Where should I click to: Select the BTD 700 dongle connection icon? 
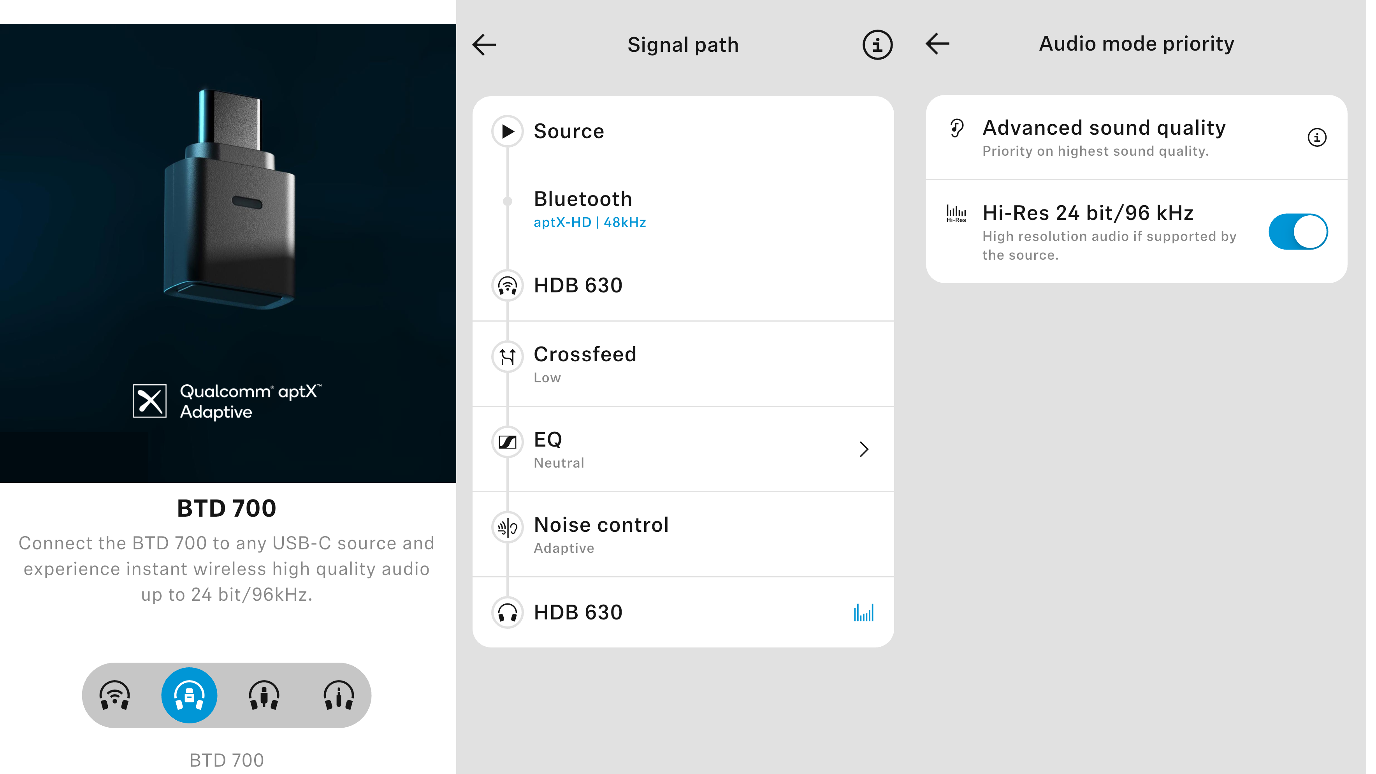tap(189, 695)
